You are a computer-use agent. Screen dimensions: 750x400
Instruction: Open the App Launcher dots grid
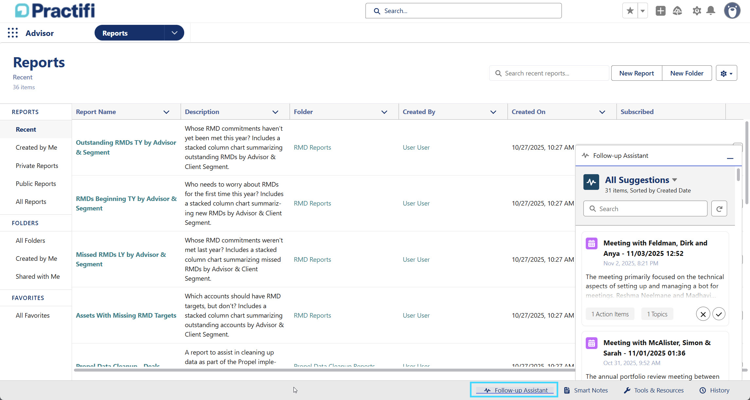coord(13,33)
